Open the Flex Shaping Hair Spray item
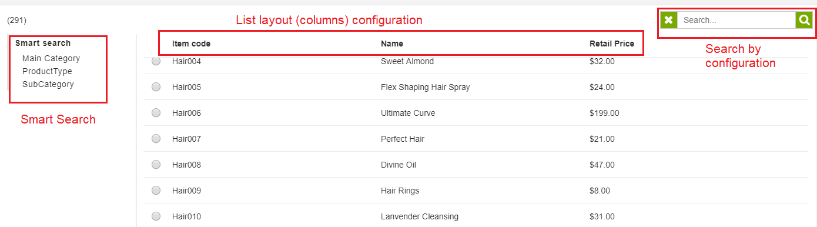The height and width of the screenshot is (227, 817). click(x=426, y=87)
